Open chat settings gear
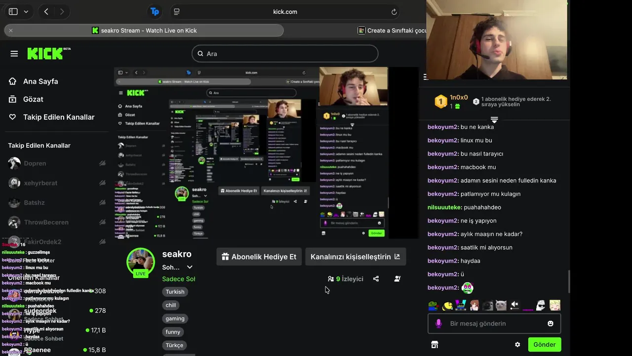This screenshot has width=632, height=356. pos(517,345)
